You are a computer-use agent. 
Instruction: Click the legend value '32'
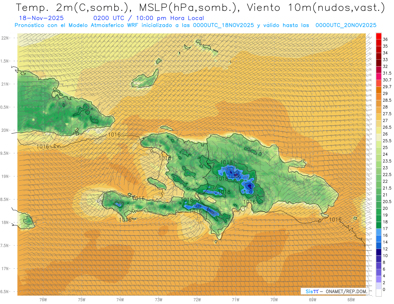point(385,67)
